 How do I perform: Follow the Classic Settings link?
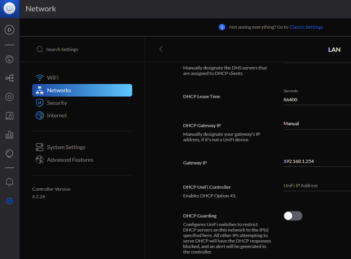point(306,27)
